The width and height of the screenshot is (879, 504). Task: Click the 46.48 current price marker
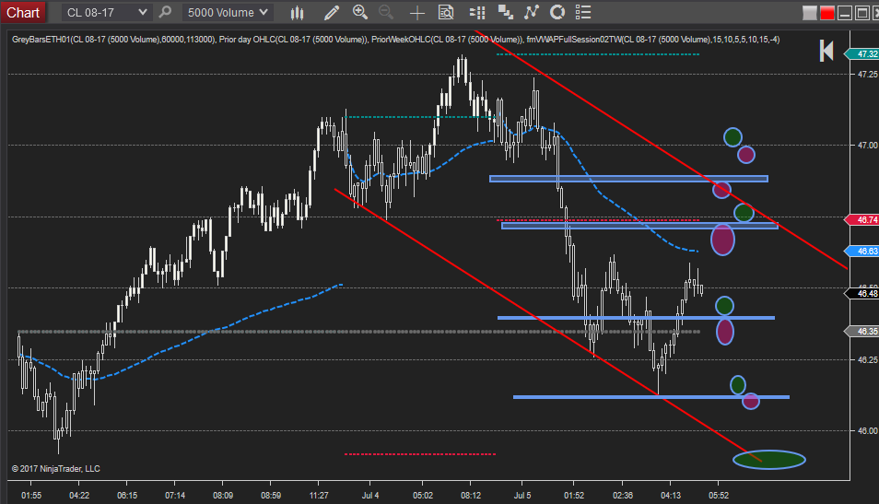pos(862,294)
